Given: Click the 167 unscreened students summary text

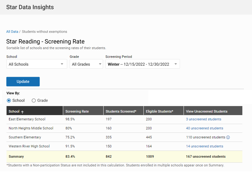Looking at the screenshot, I should [x=206, y=156].
